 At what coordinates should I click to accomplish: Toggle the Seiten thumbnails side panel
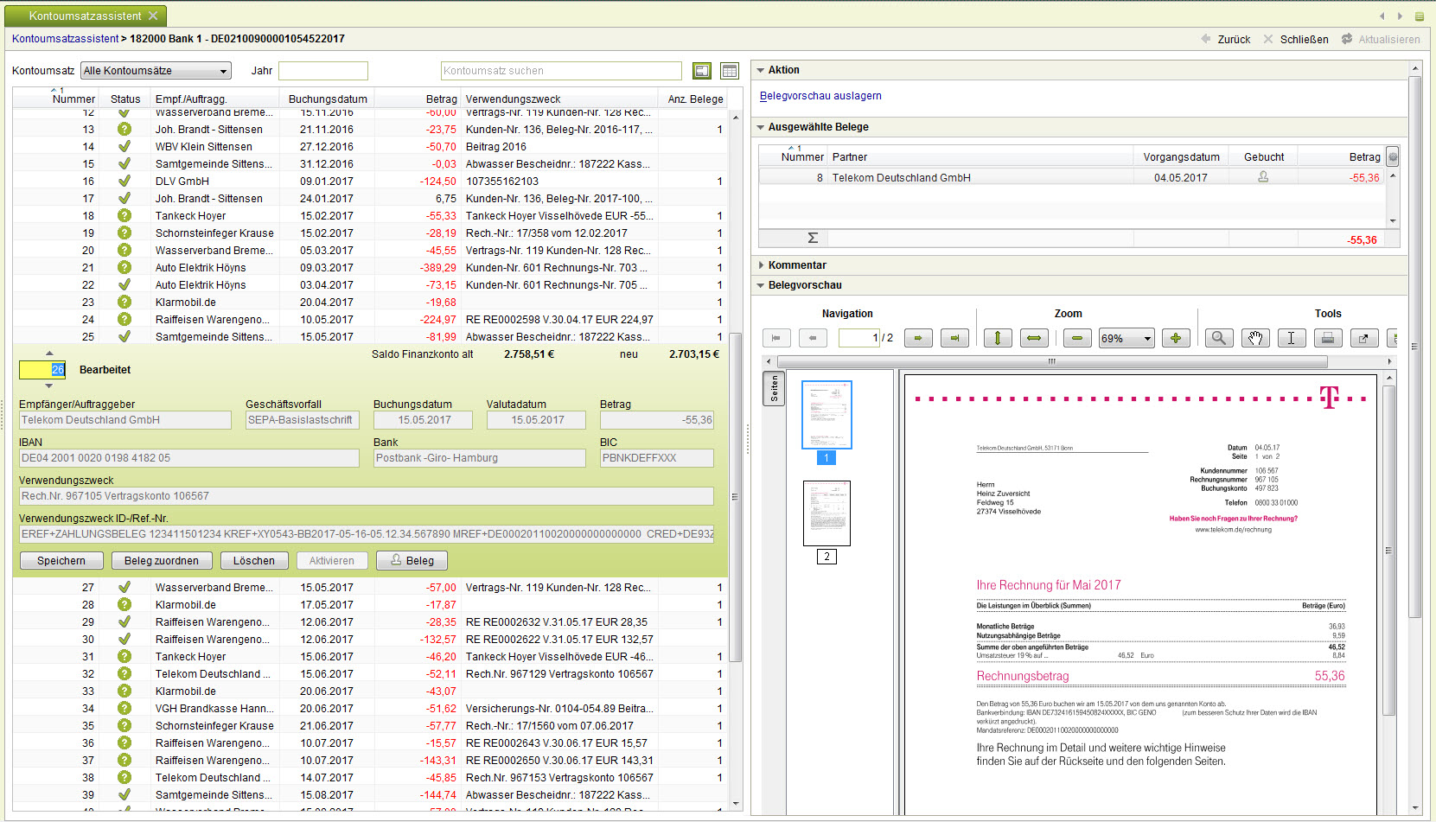click(x=774, y=389)
